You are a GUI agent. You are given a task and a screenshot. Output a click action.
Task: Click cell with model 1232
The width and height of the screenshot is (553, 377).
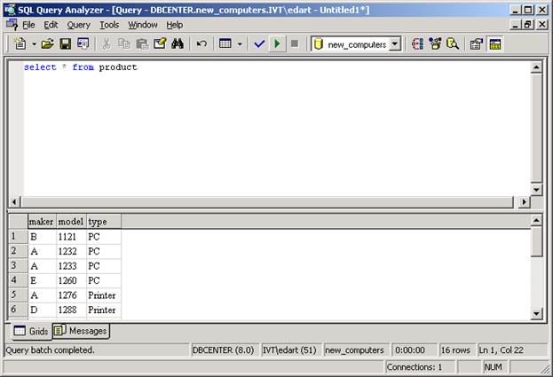pyautogui.click(x=71, y=251)
